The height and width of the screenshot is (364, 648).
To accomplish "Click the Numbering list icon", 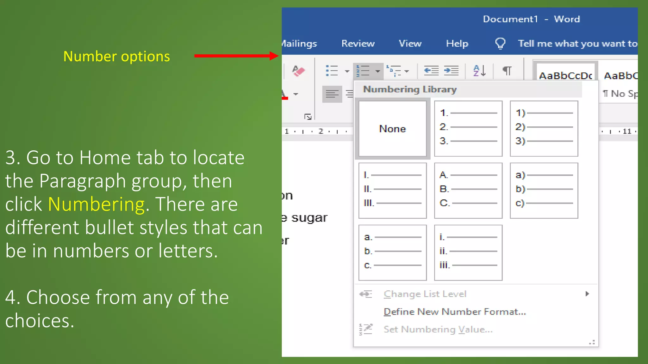I will click(x=363, y=71).
